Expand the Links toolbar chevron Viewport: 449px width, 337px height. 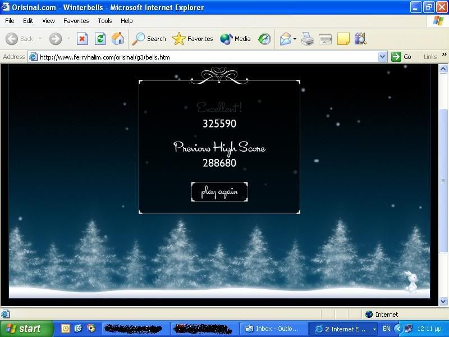444,54
